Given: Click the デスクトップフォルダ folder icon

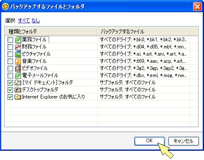Looking at the screenshot, I should (18, 90).
